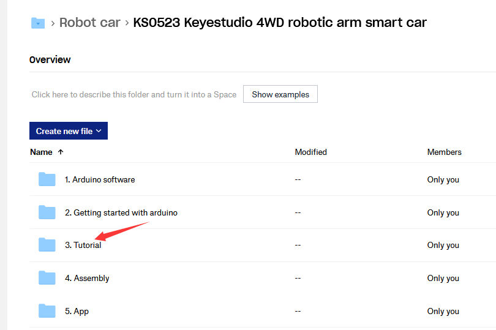Open the 5. App folder
Viewport: 496px width, 330px height.
[77, 311]
